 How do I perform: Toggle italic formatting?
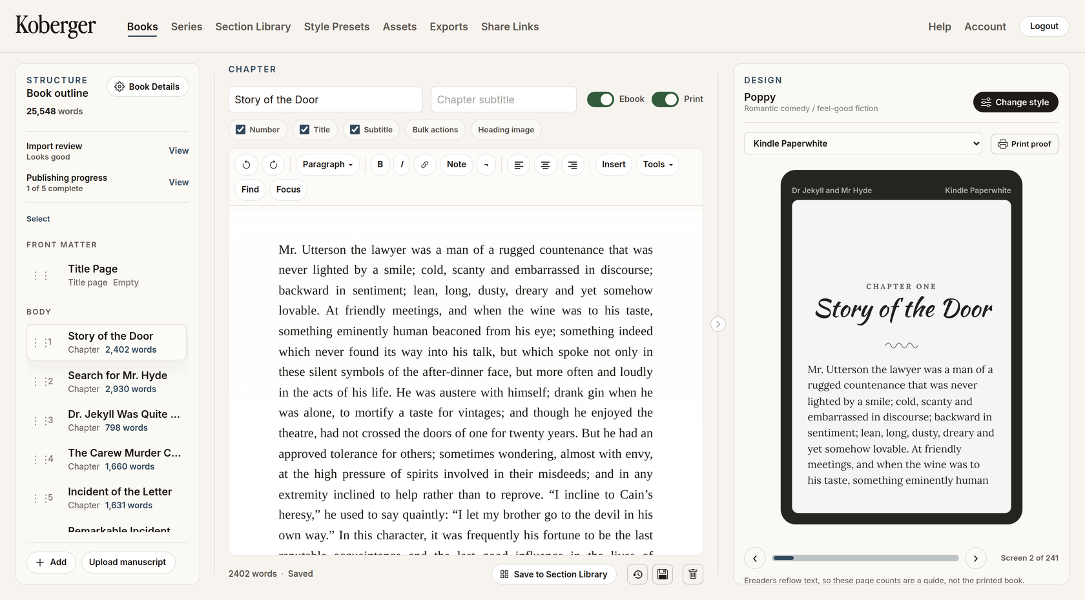(402, 165)
